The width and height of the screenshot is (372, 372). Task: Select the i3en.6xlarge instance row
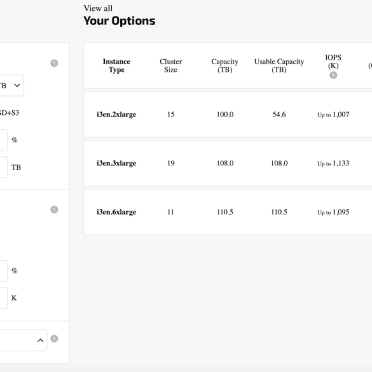[x=228, y=212]
